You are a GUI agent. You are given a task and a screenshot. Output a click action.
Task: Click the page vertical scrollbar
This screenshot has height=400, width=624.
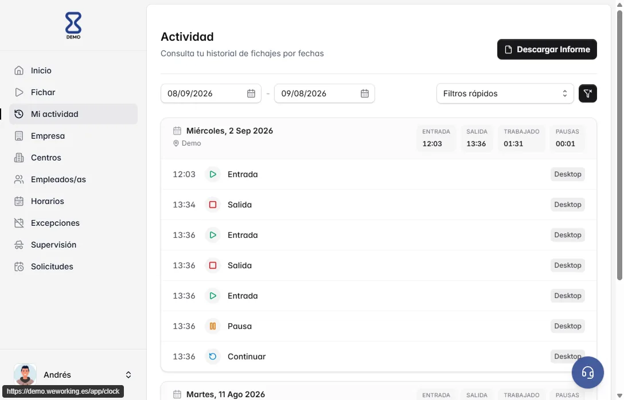[619, 146]
